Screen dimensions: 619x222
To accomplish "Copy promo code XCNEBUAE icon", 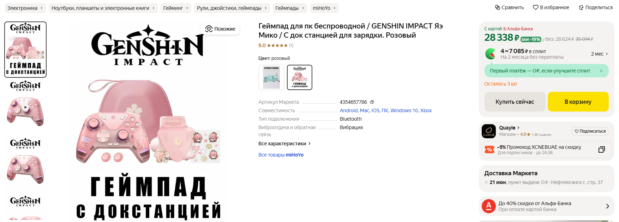I will (x=602, y=150).
